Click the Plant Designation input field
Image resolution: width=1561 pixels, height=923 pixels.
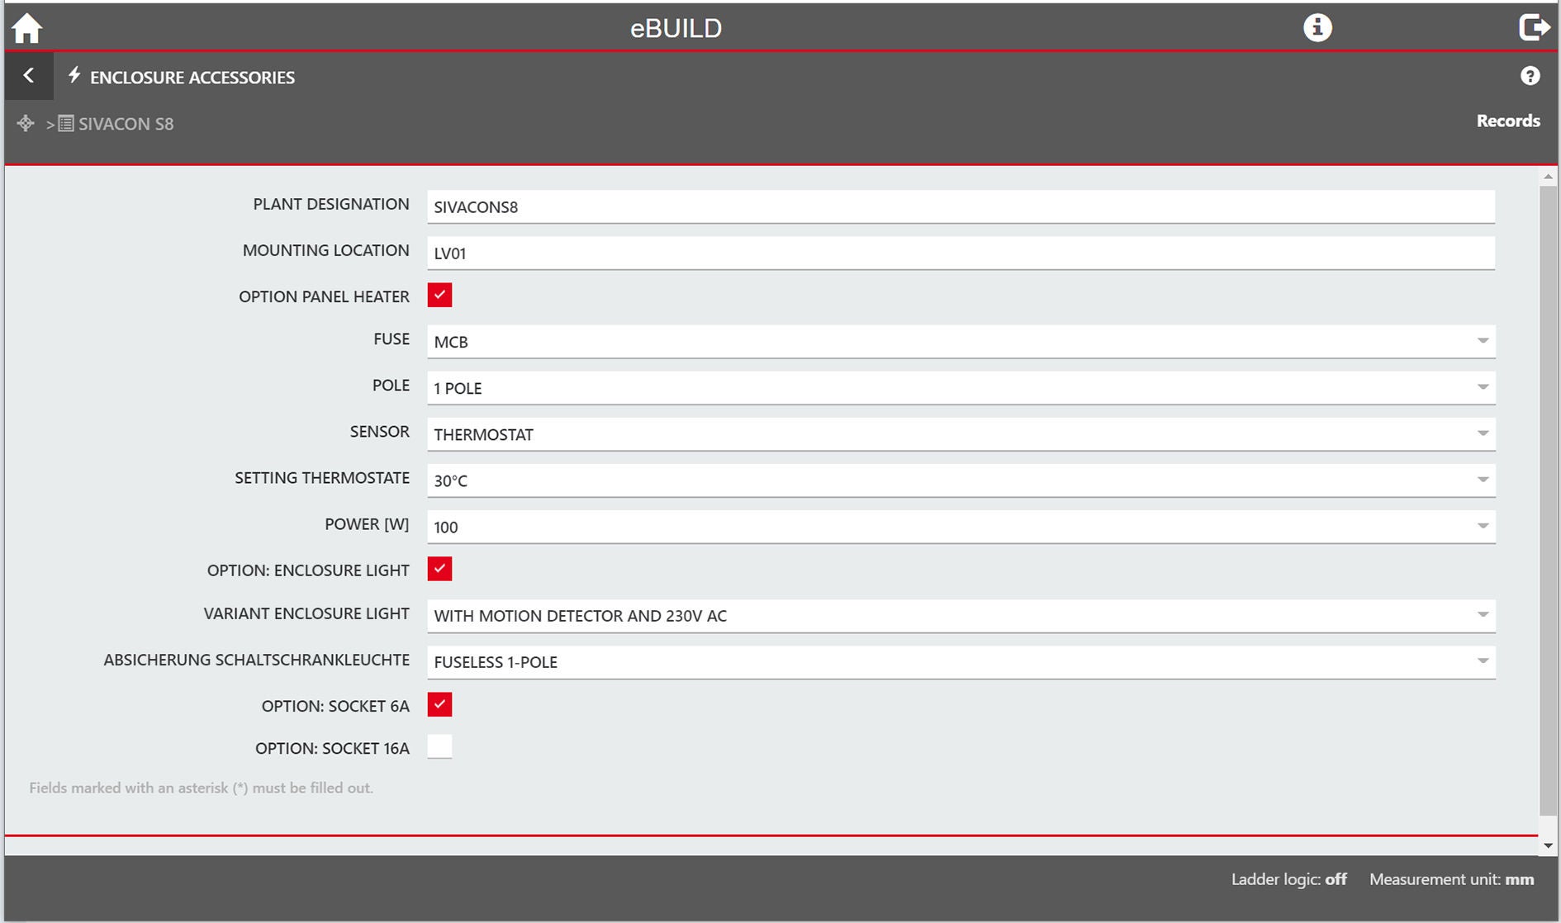[960, 206]
